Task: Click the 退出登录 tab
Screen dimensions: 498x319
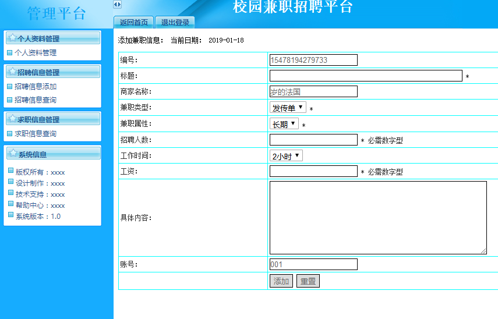Action: [175, 22]
